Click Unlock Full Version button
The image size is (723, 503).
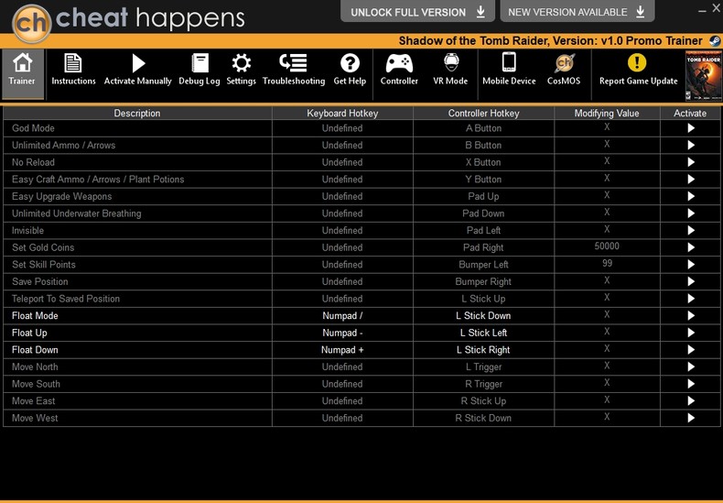417,12
